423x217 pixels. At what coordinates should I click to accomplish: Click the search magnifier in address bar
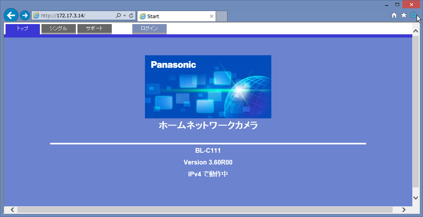(118, 16)
